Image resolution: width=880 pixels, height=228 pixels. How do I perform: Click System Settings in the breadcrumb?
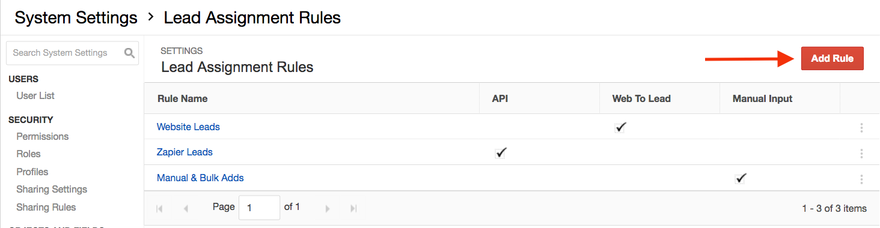[x=76, y=18]
